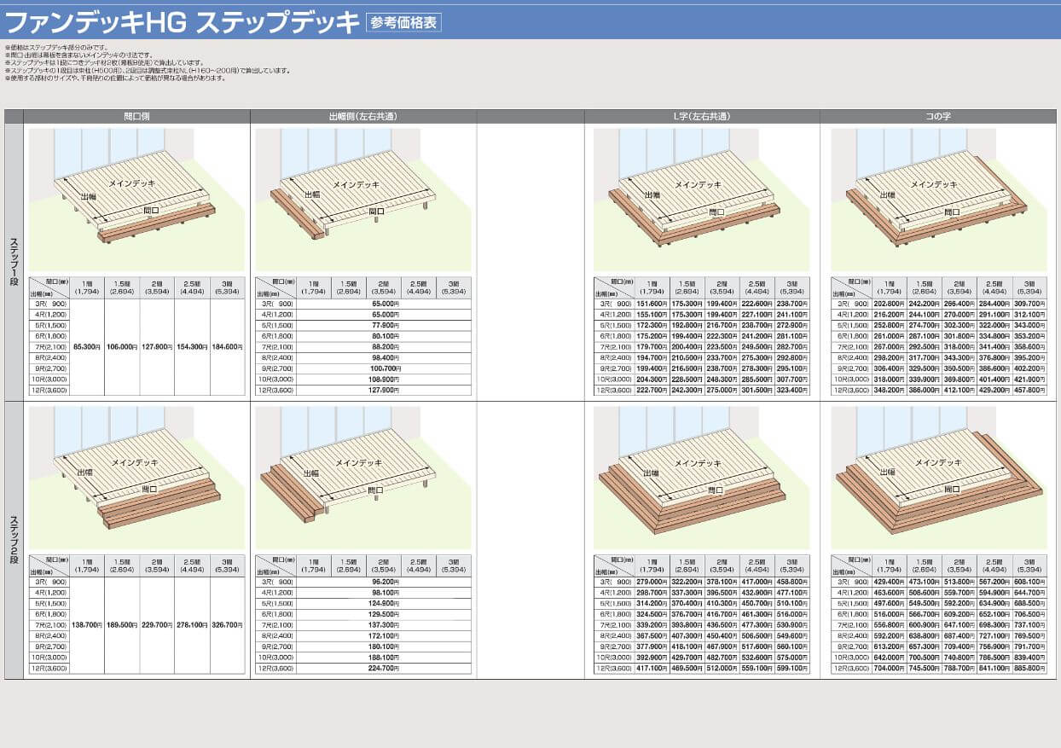Open the L字 1-step deck diagram
The width and height of the screenshot is (1061, 748).
701,200
